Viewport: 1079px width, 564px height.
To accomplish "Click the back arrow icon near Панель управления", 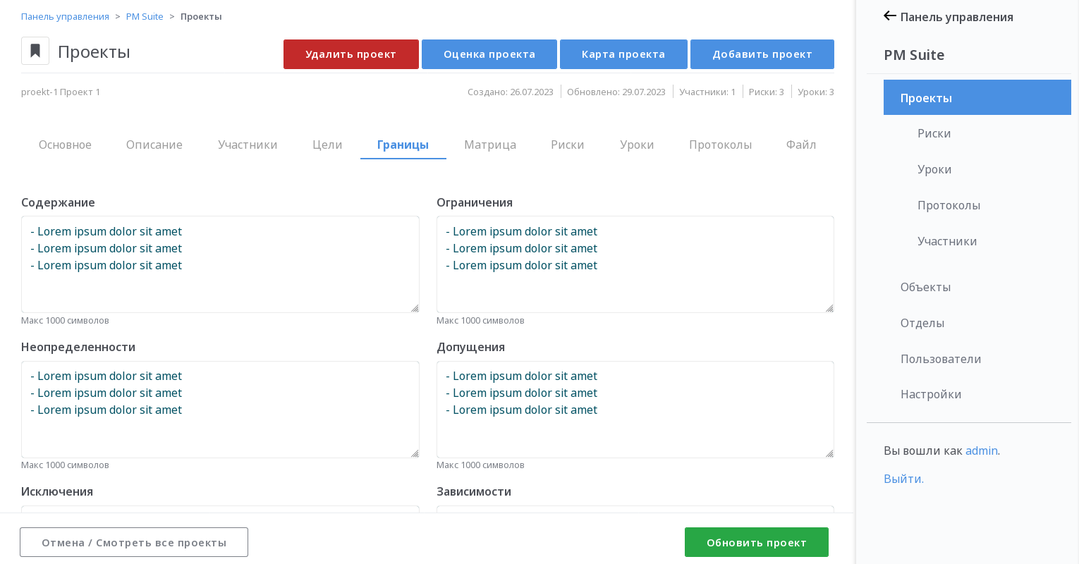I will 890,16.
